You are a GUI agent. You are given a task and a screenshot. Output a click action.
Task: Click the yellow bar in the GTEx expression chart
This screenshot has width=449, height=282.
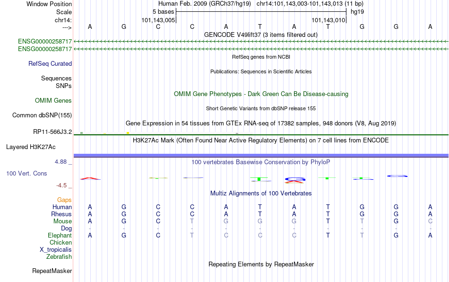tap(128, 133)
